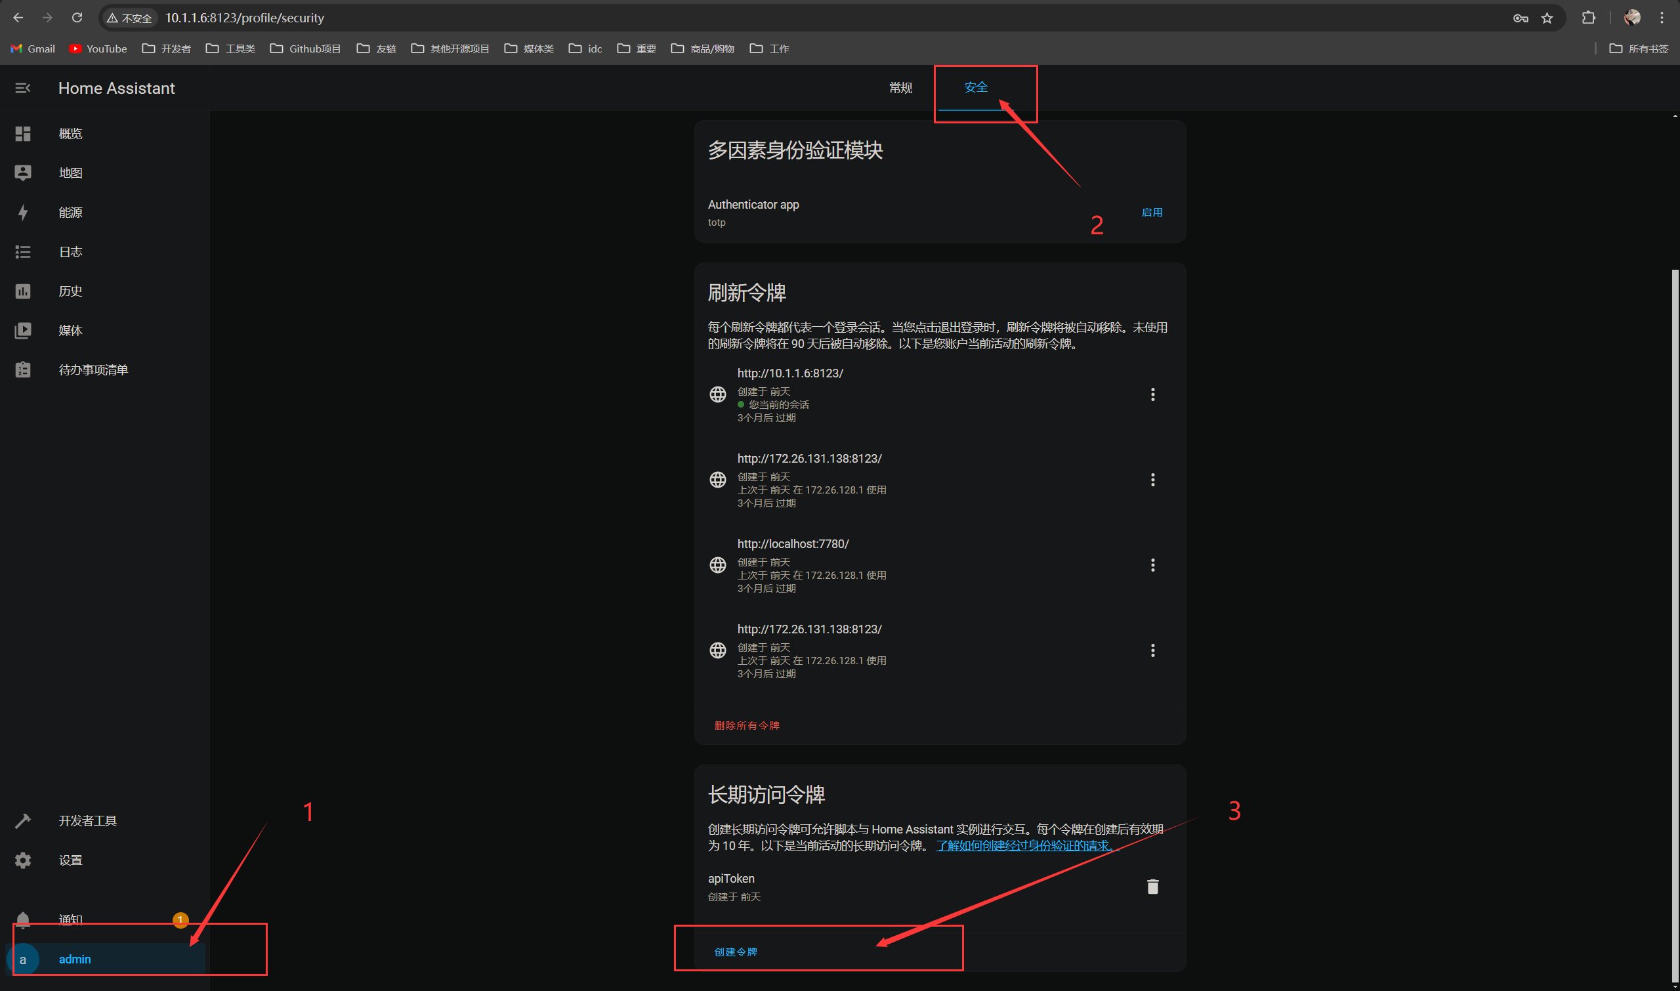This screenshot has width=1680, height=991.
Task: Click the browser address bar URL
Action: coord(244,18)
